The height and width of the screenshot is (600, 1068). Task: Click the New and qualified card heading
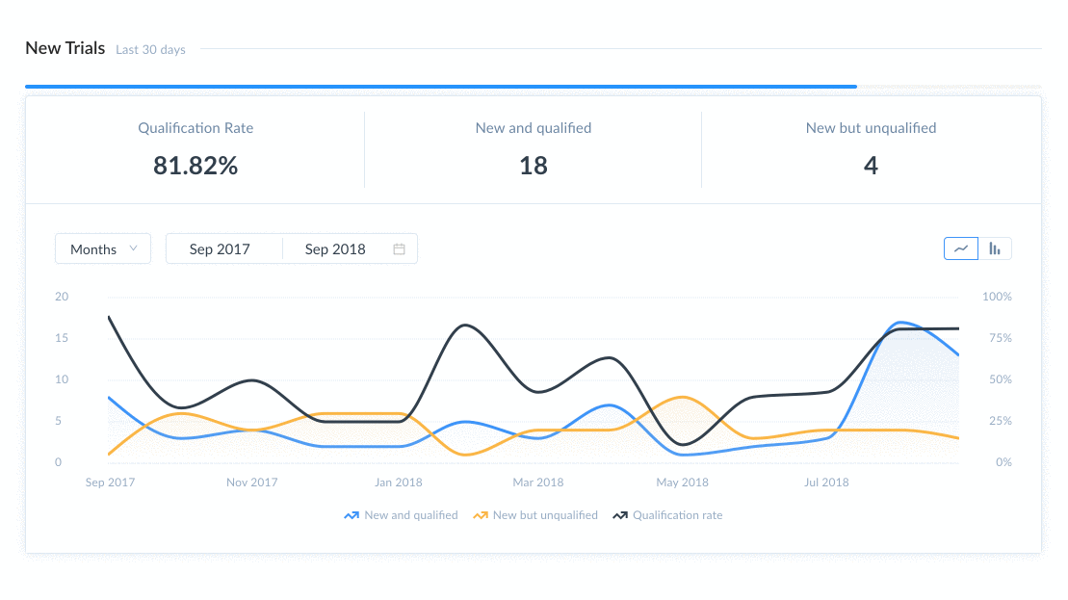[534, 128]
